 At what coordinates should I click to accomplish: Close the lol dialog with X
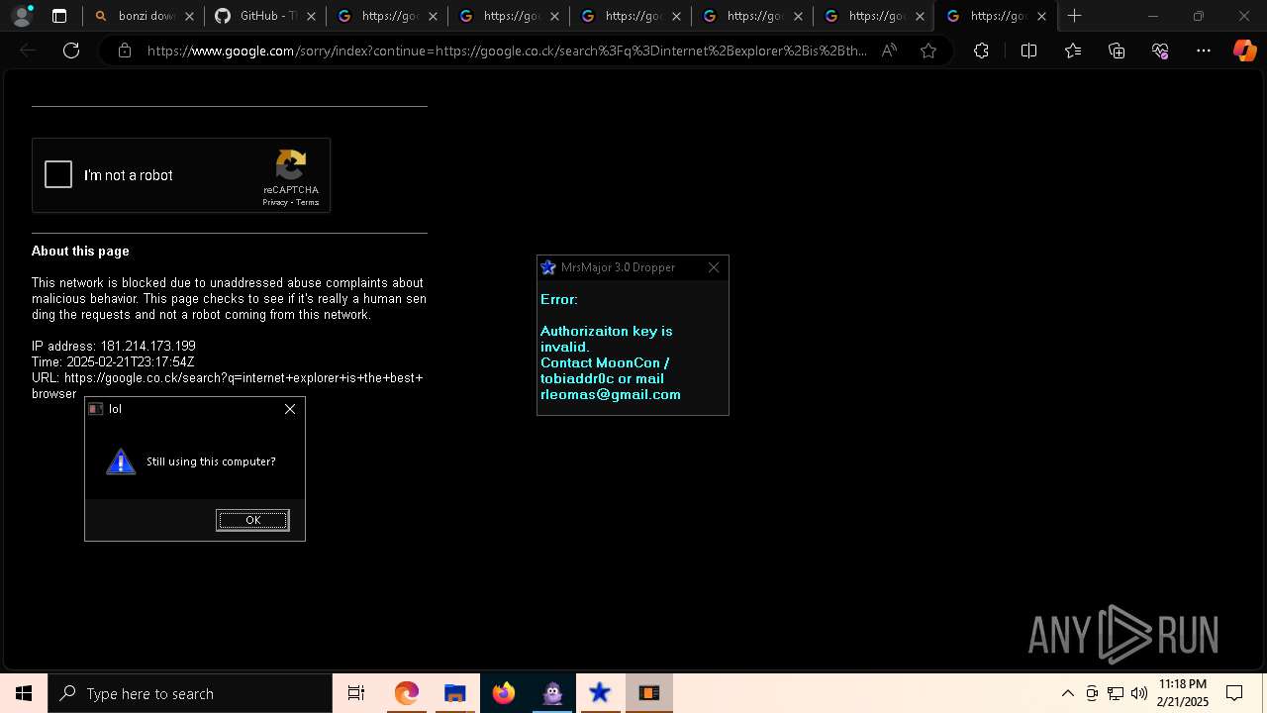(x=290, y=409)
